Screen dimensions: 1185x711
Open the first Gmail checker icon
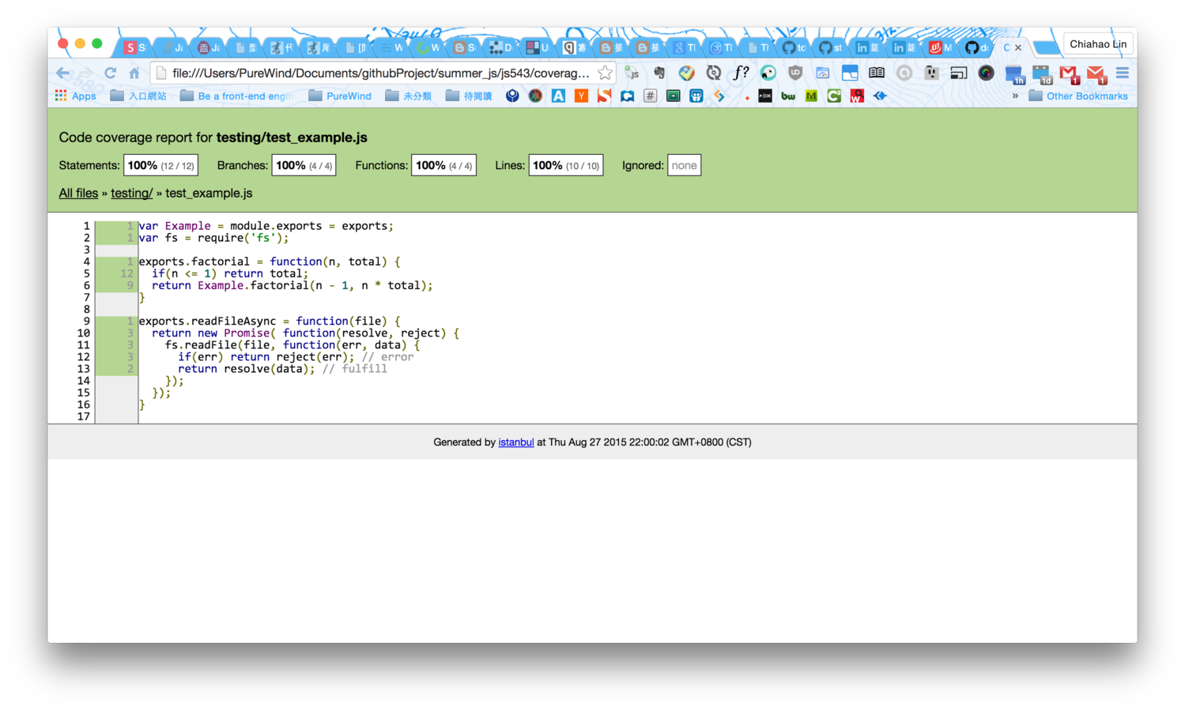(x=1069, y=75)
